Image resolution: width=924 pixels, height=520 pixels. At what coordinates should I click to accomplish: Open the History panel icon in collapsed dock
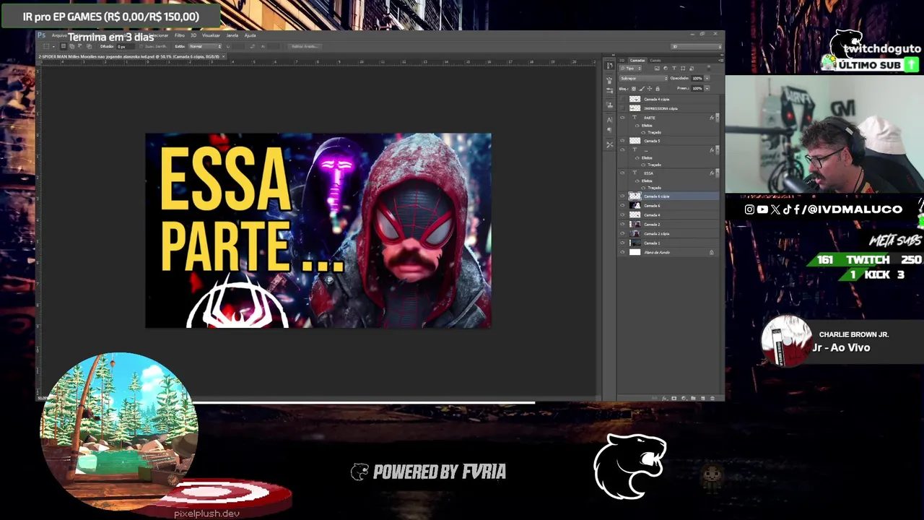pyautogui.click(x=610, y=65)
